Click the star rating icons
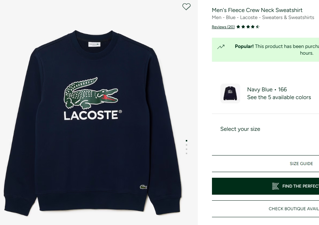Screen dimensions: 319x225 248,27
